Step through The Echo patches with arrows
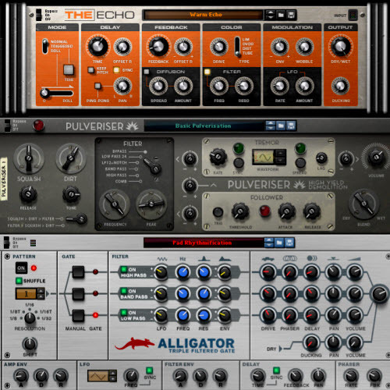 pyautogui.click(x=271, y=15)
